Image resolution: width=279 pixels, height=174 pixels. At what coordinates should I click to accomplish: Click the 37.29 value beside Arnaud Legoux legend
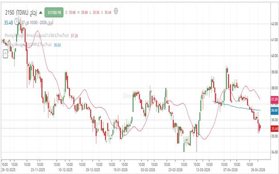[75, 35]
